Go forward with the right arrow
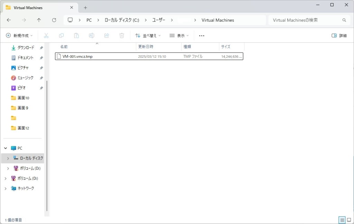This screenshot has height=224, width=354. [24, 20]
